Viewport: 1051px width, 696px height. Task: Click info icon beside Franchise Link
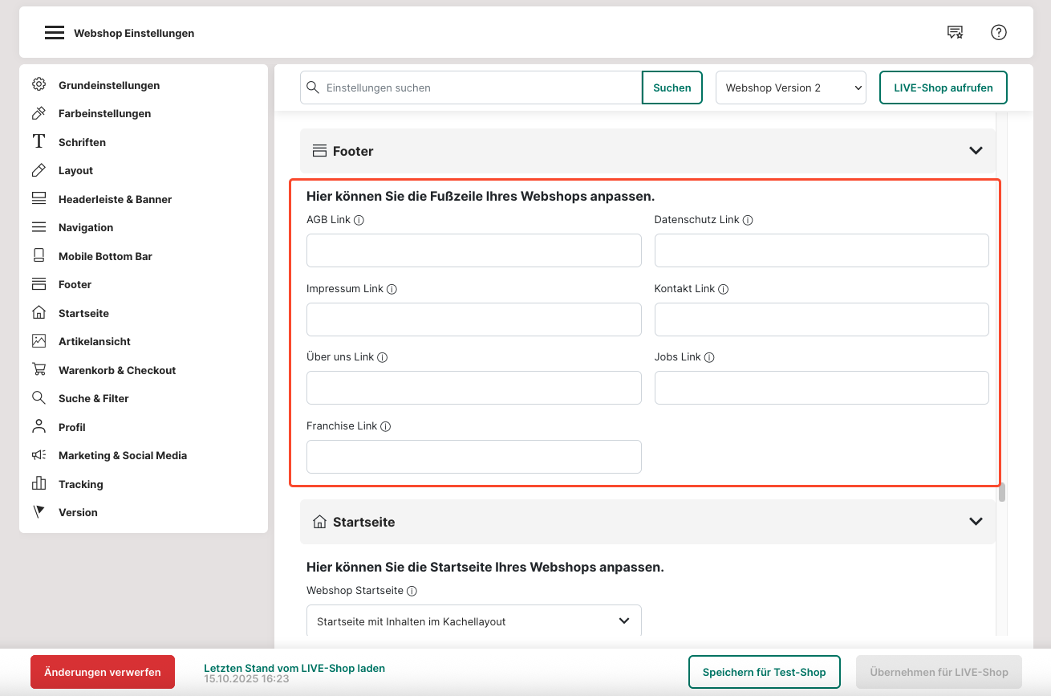[x=385, y=427]
